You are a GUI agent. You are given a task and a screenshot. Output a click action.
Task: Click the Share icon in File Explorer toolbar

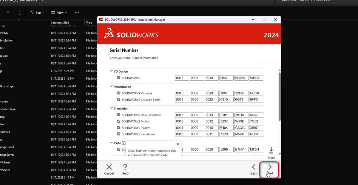click(8, 13)
